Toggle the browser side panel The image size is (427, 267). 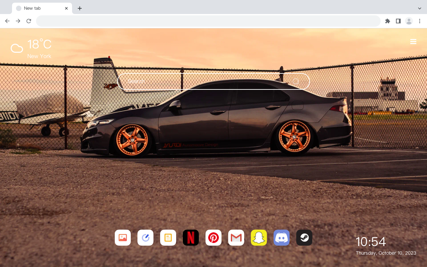(x=398, y=21)
